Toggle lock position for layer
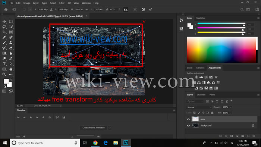 click(x=203, y=113)
